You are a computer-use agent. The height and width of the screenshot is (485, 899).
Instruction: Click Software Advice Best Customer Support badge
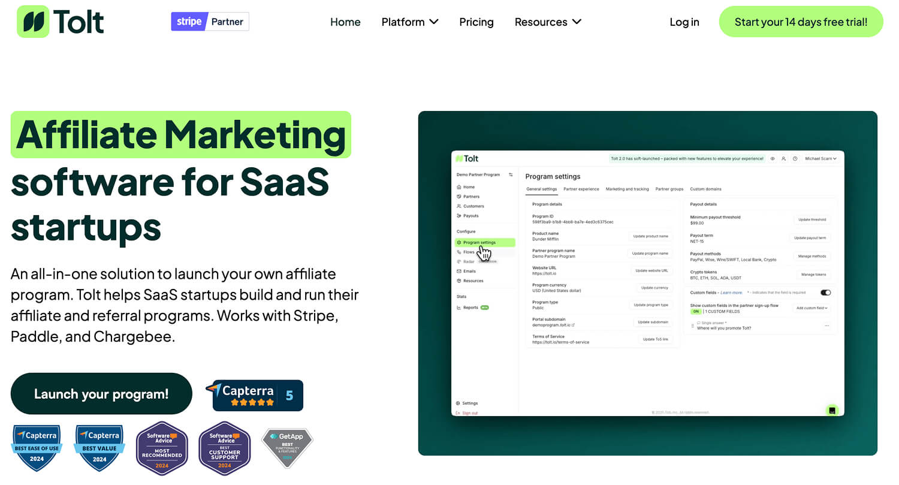click(224, 448)
